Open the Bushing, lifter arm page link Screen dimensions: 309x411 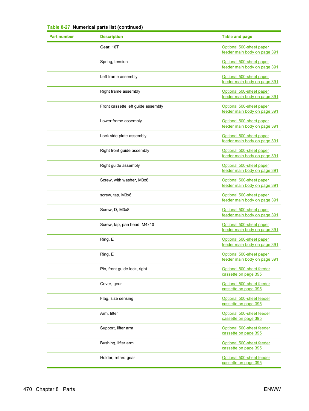[246, 346]
